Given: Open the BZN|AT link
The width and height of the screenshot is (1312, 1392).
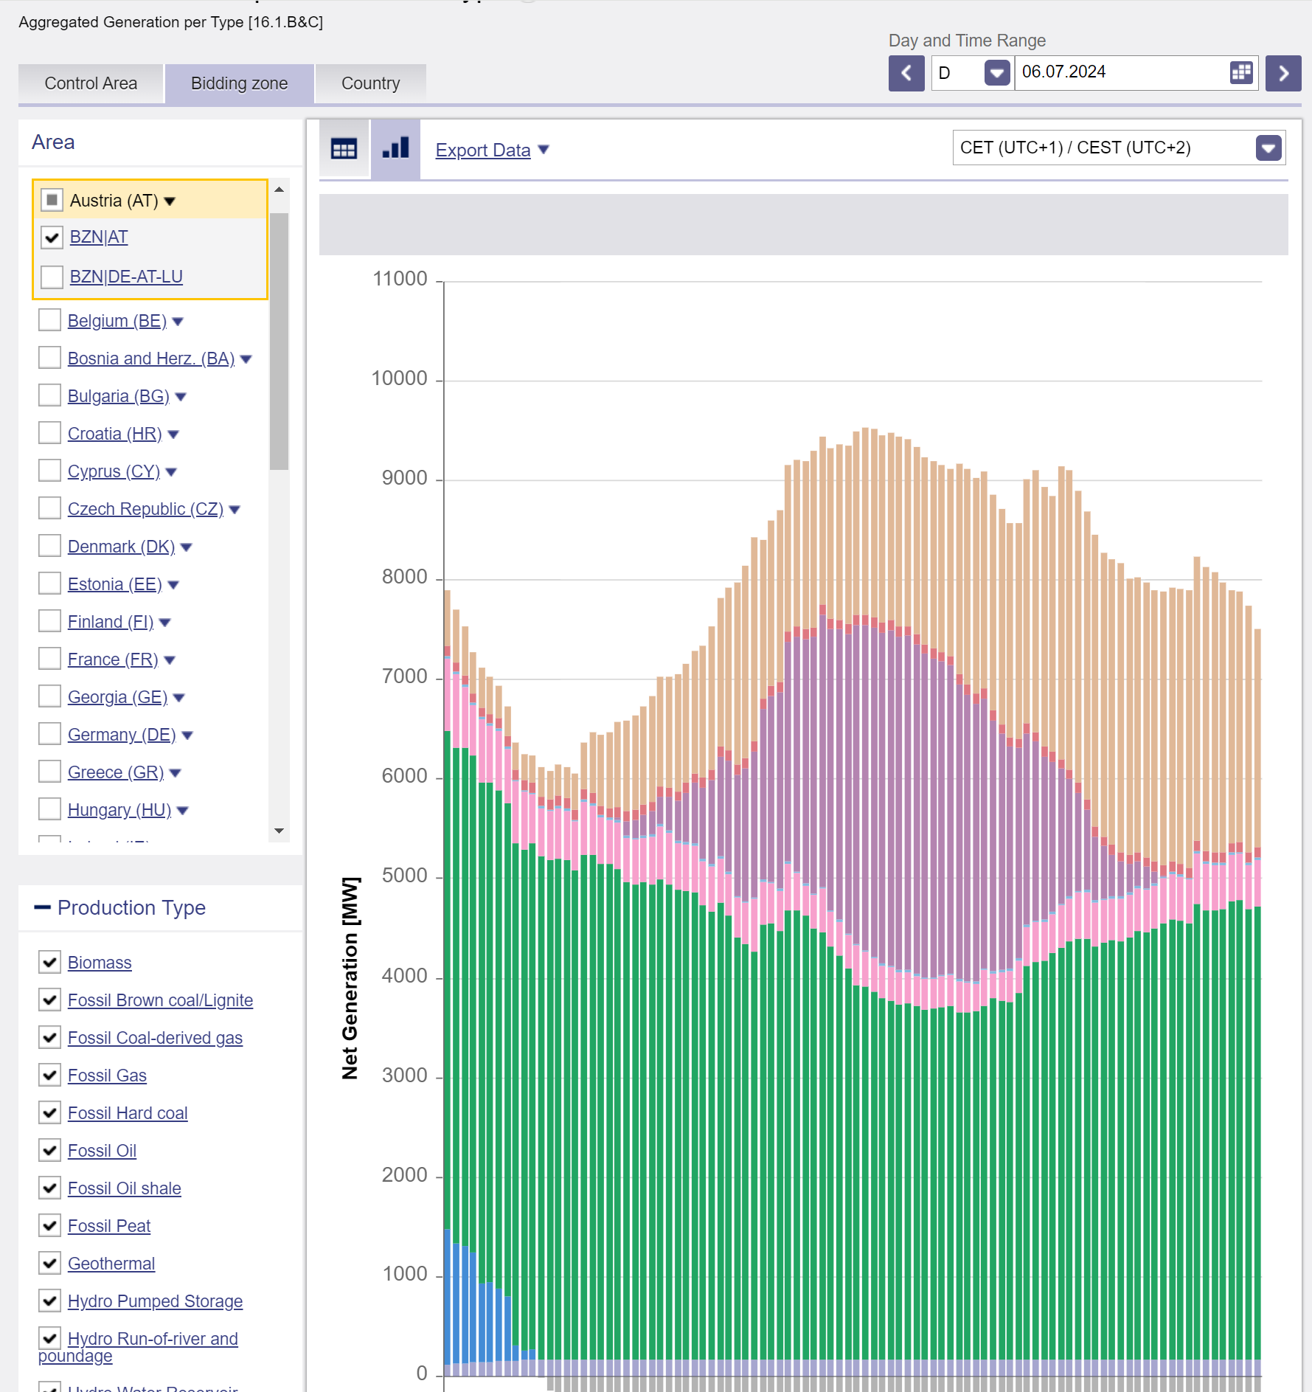Looking at the screenshot, I should 99,237.
